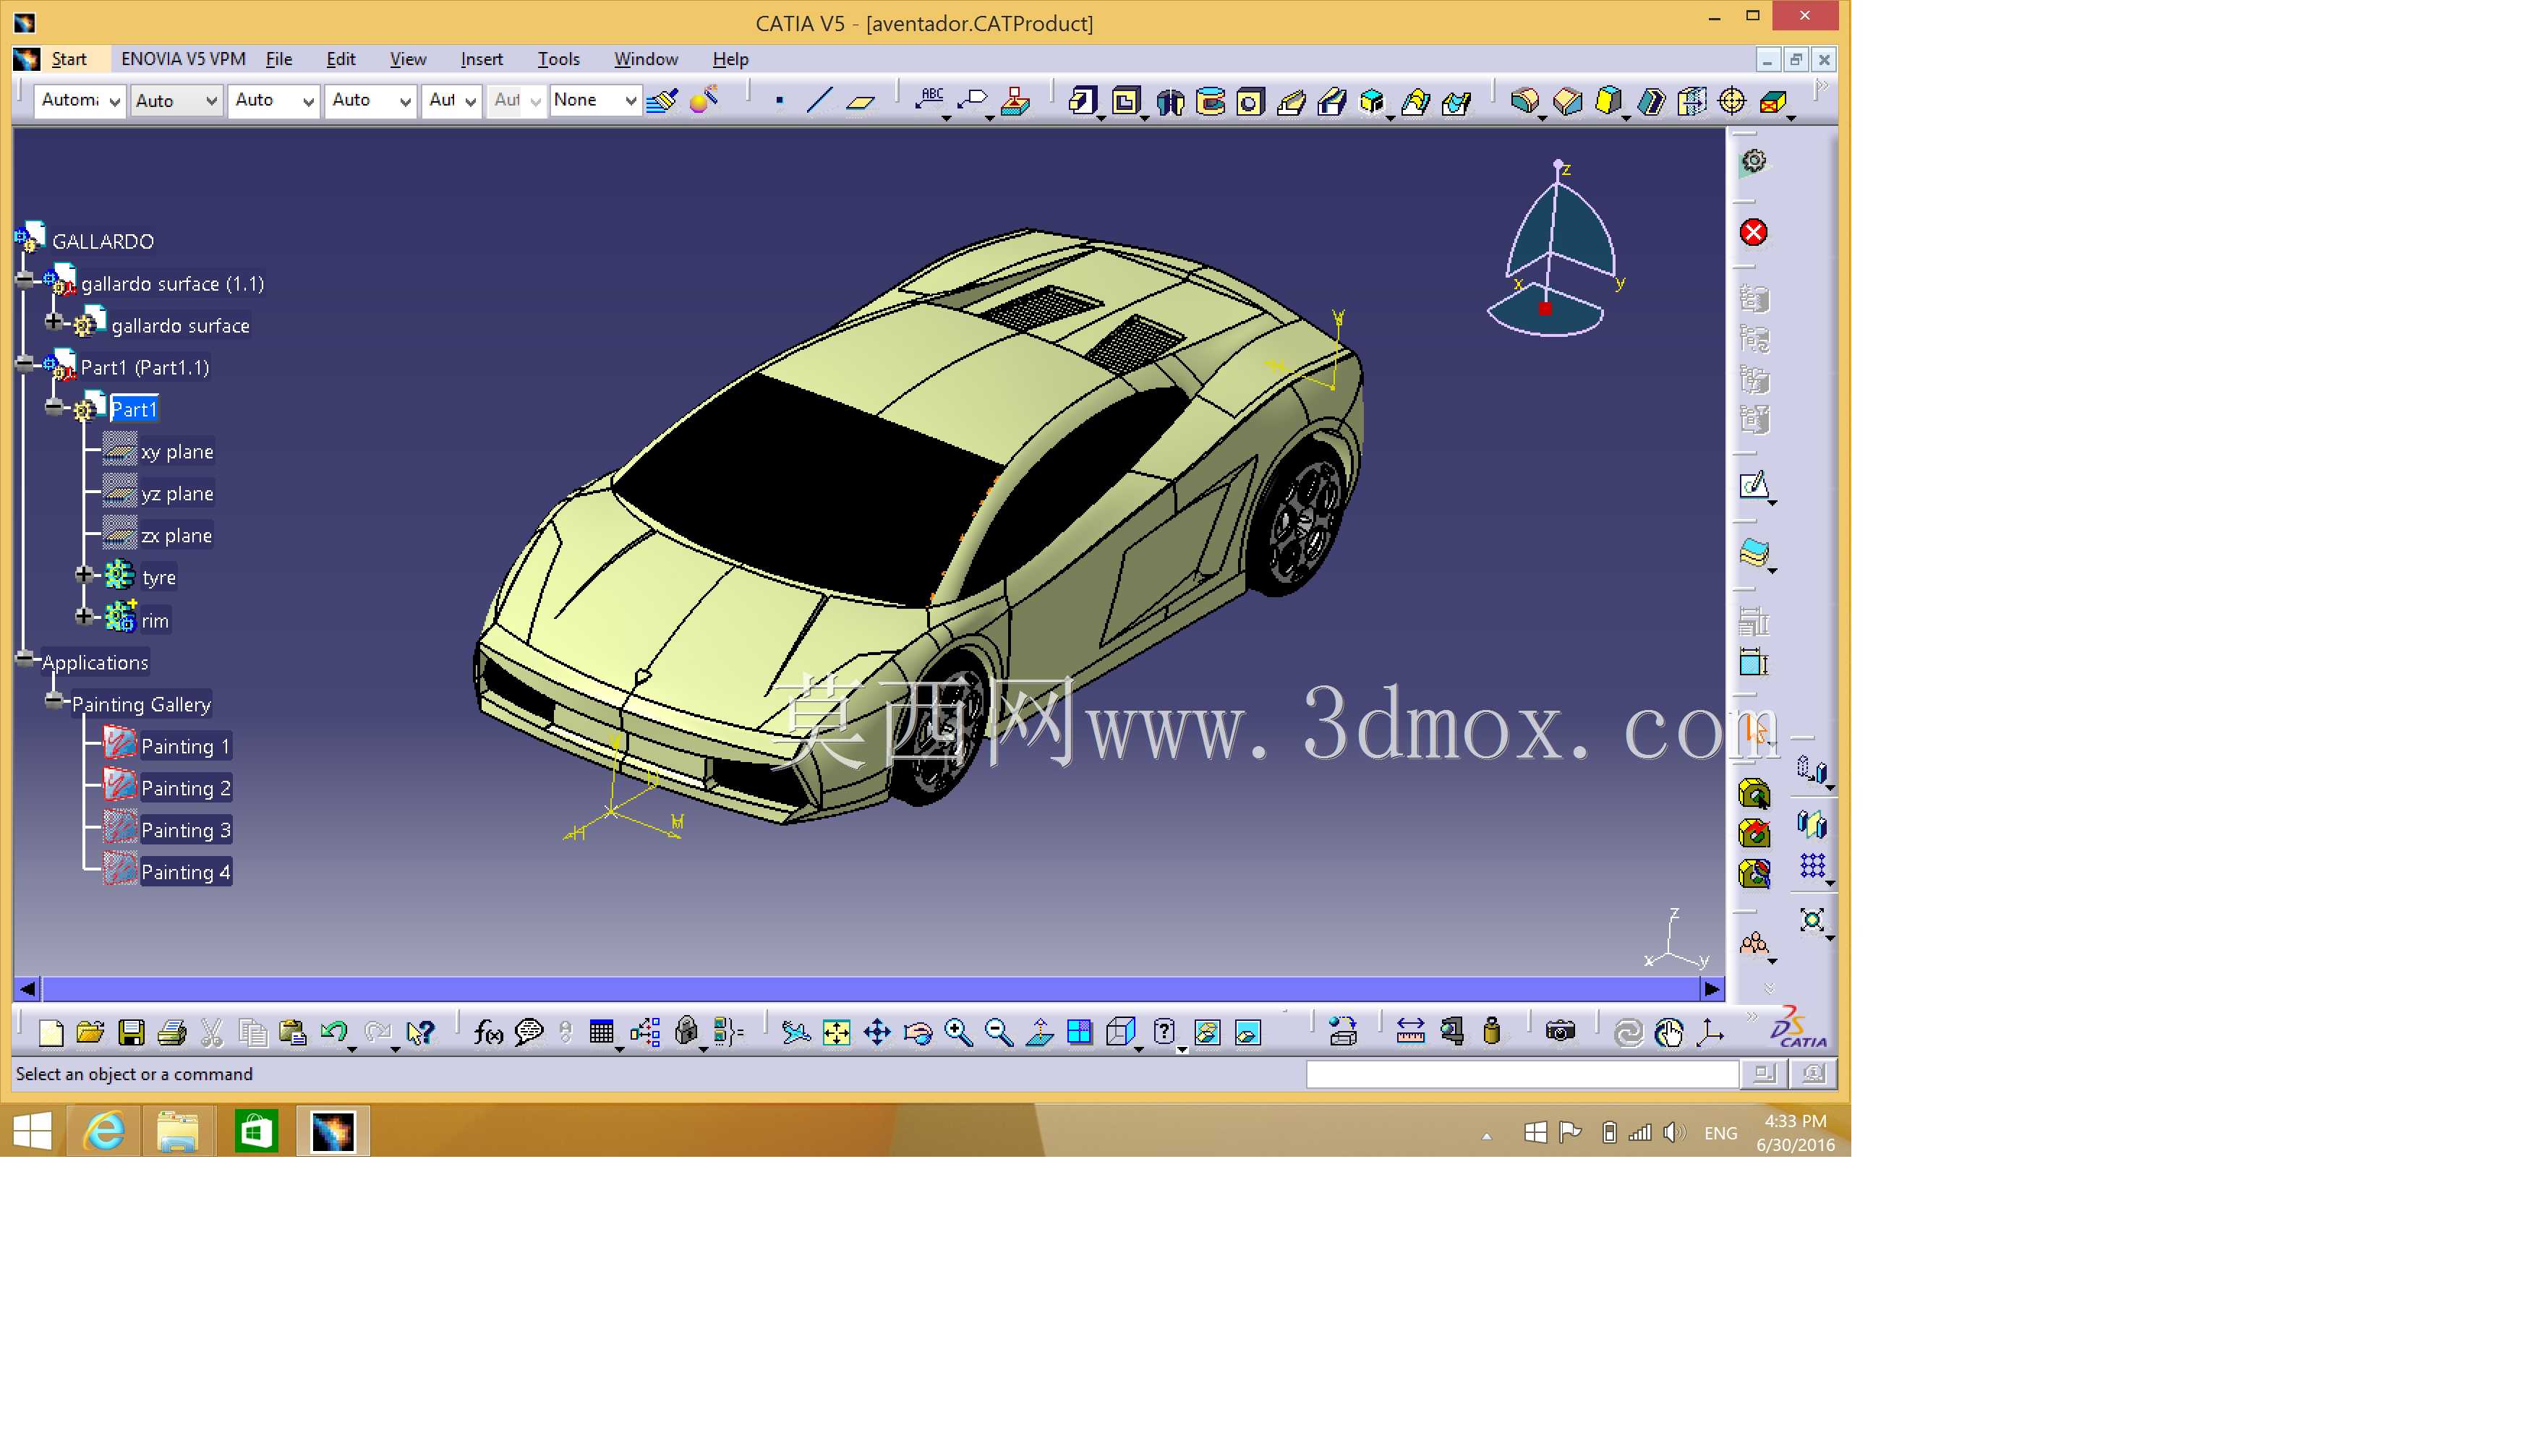Expand the gallardo surface tree node
The height and width of the screenshot is (1446, 2547).
(54, 322)
